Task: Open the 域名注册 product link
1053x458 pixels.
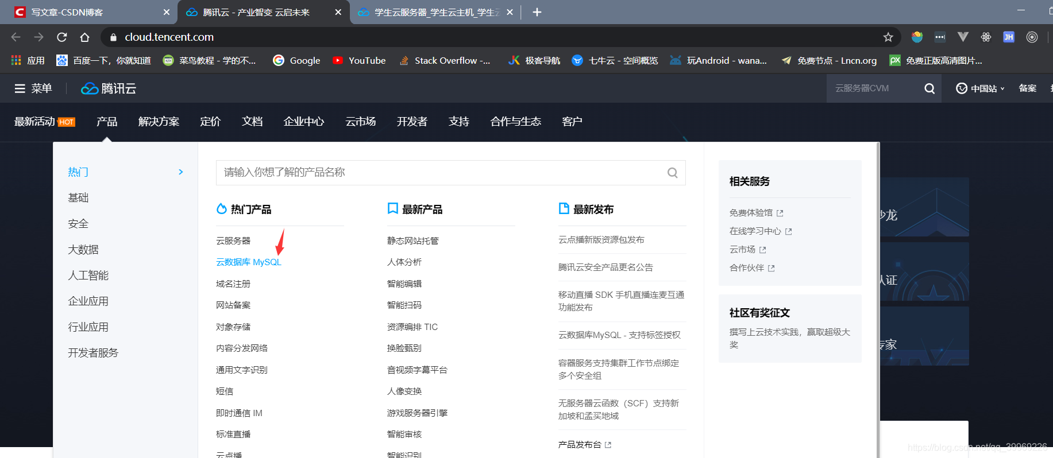Action: tap(233, 284)
